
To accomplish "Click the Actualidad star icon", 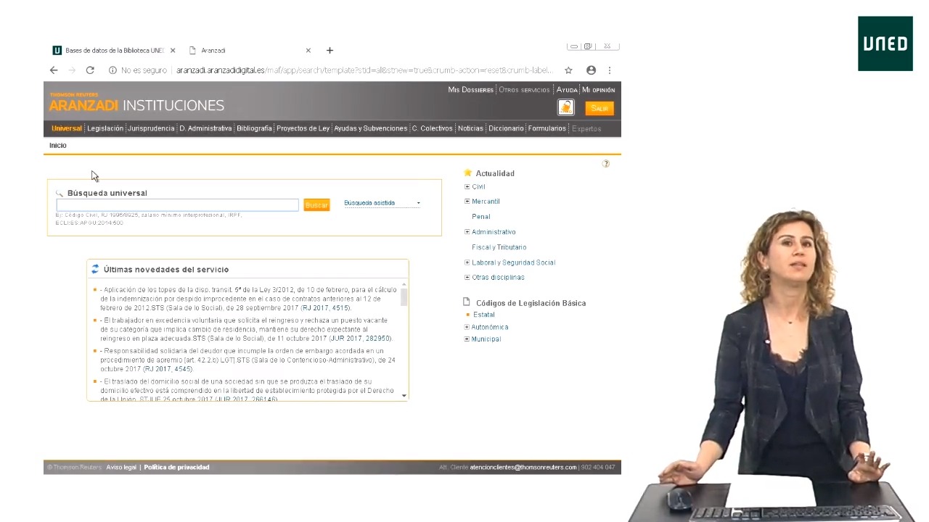I will point(467,173).
